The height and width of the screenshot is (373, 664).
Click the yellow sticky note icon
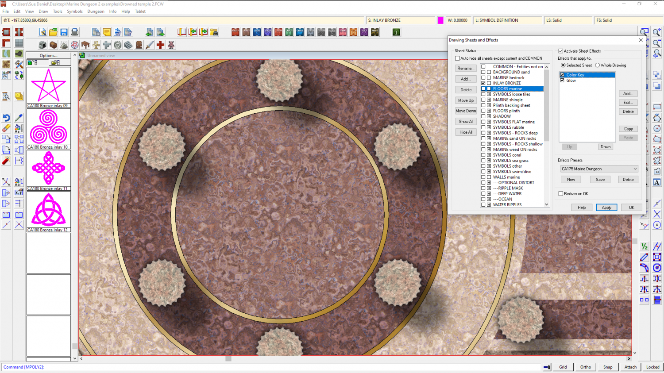[x=107, y=32]
